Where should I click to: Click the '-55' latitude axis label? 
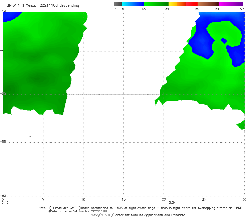(3, 142)
